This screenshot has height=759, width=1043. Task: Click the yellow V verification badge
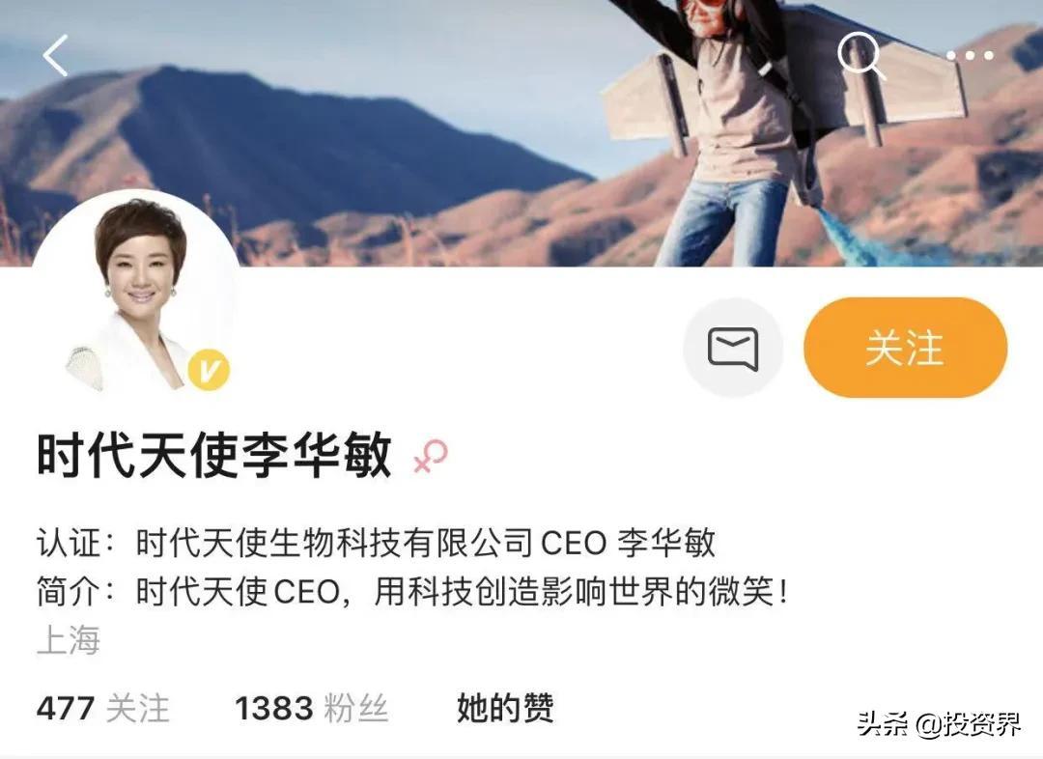209,369
